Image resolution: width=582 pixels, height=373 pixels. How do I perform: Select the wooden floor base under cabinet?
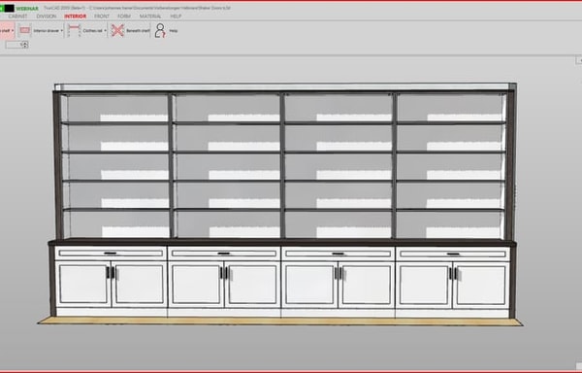pos(280,322)
